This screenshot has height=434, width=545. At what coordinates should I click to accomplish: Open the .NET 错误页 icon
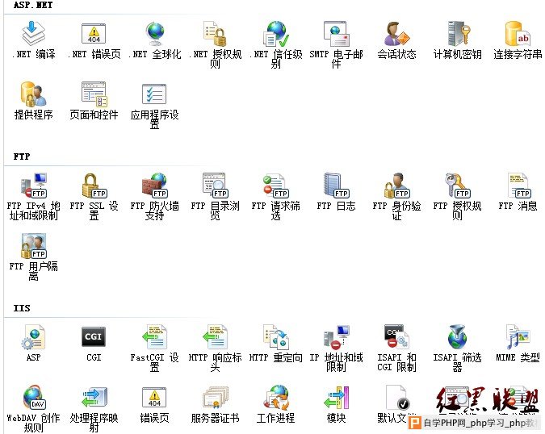point(94,33)
